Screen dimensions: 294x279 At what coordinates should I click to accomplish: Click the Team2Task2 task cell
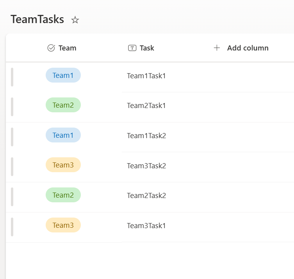tap(146, 196)
